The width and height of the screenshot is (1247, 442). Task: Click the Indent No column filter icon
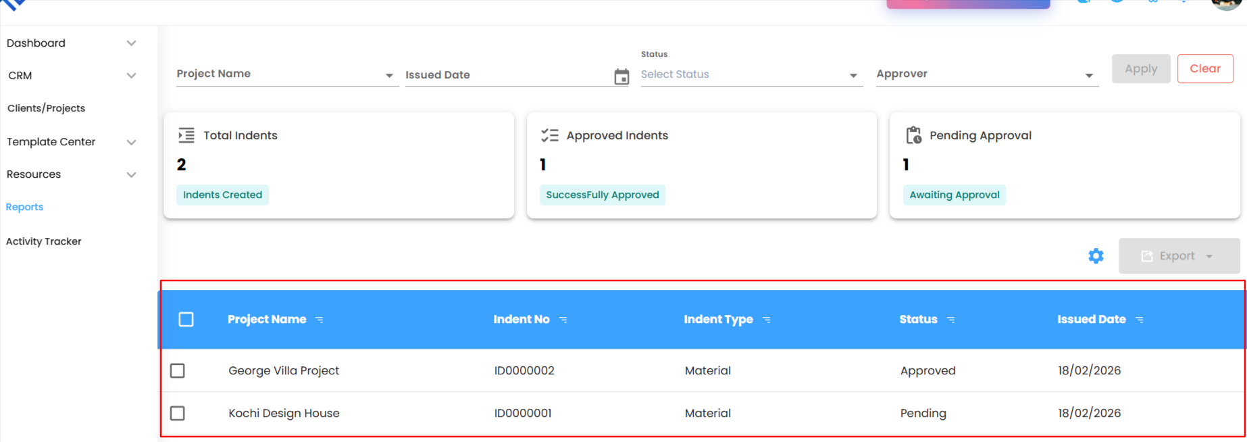[x=563, y=320]
